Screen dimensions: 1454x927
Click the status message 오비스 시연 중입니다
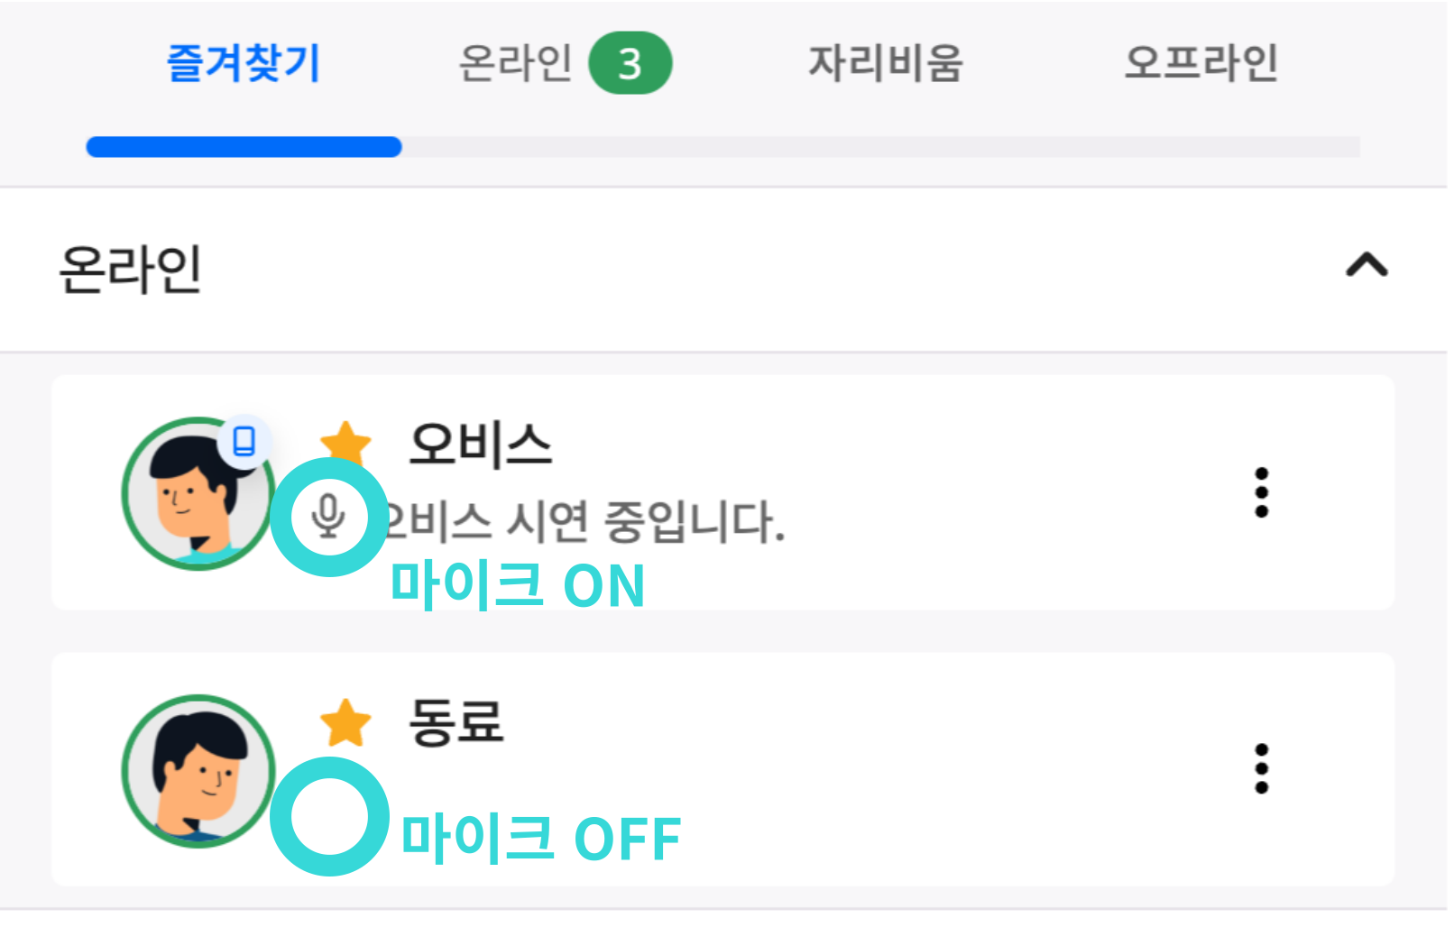coord(586,522)
